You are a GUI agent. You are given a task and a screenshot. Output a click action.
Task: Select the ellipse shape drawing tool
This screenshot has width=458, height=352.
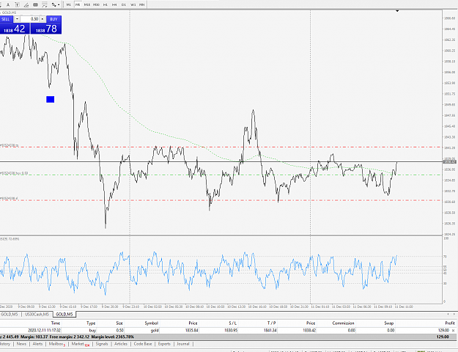coord(35,4)
